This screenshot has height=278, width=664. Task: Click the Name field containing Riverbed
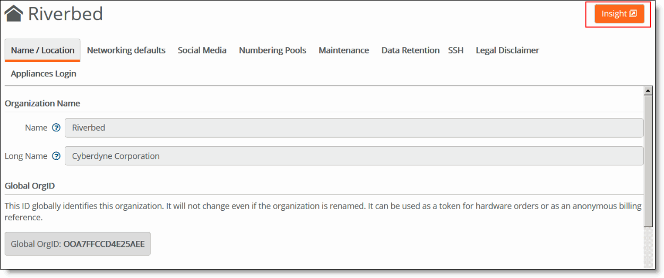coord(354,128)
